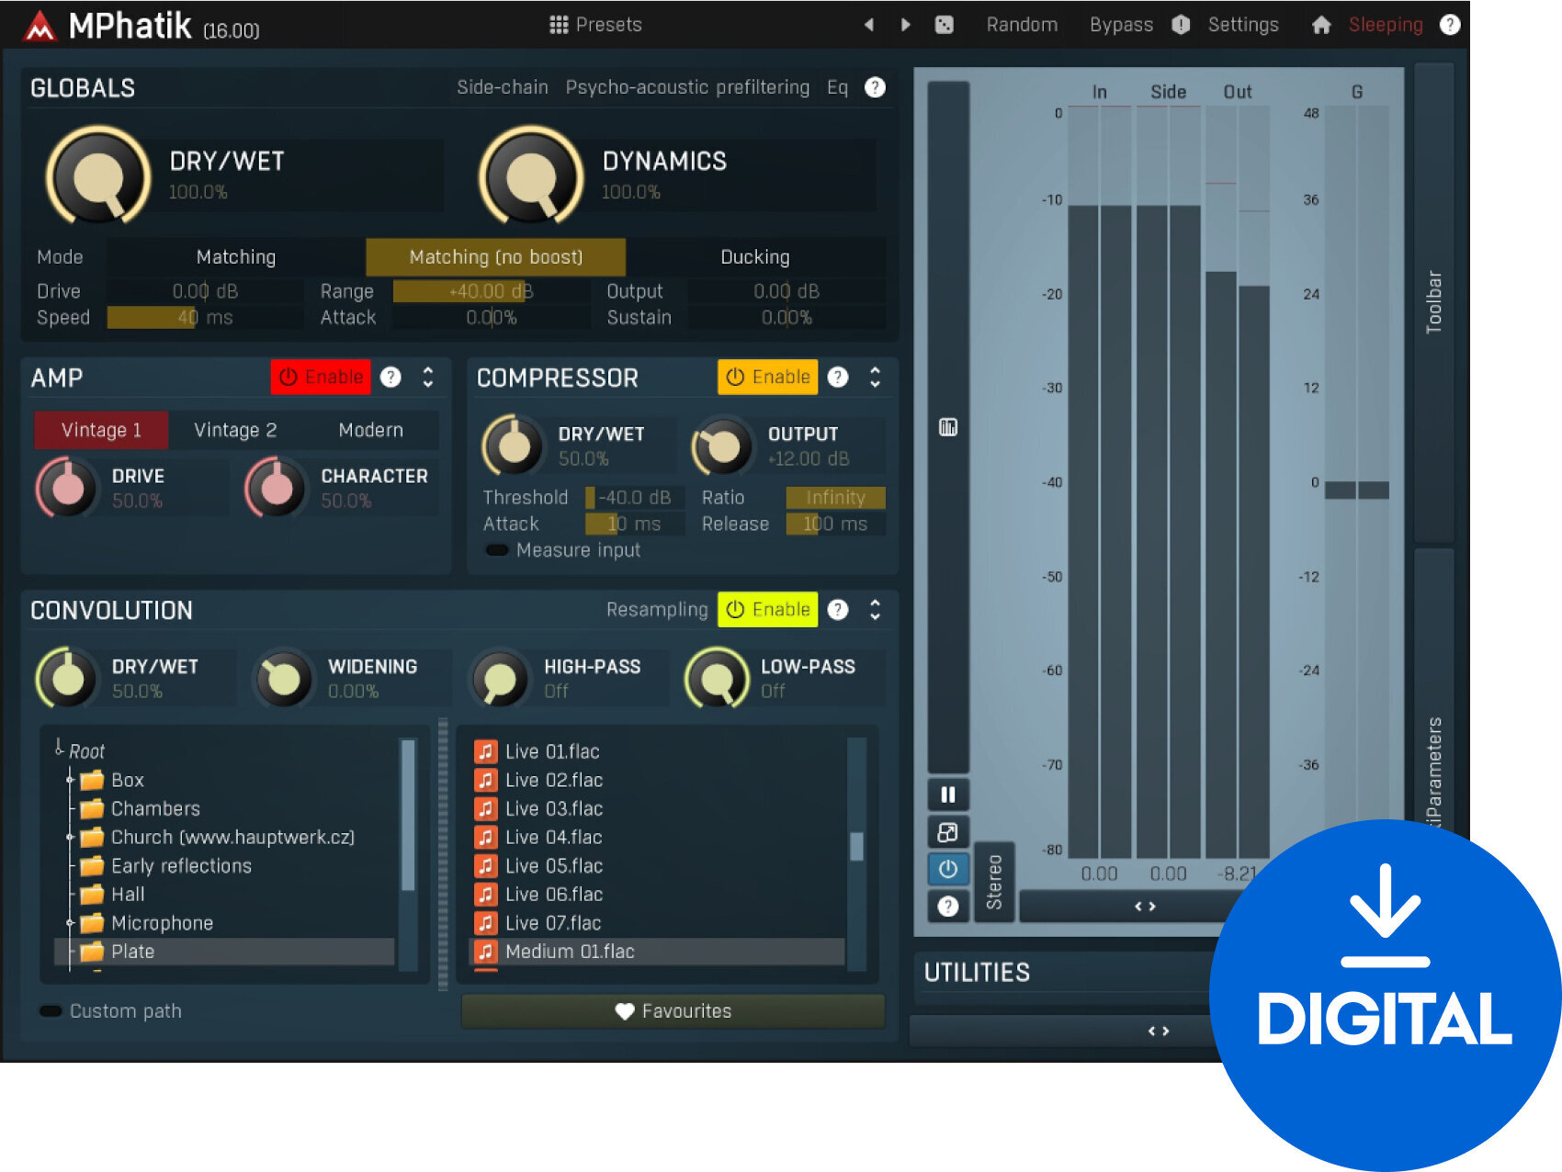
Task: Toggle the Compressor Enable button
Action: coord(767,378)
